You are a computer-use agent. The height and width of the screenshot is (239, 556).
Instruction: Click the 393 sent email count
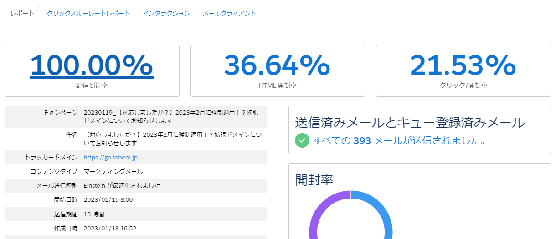tap(362, 140)
